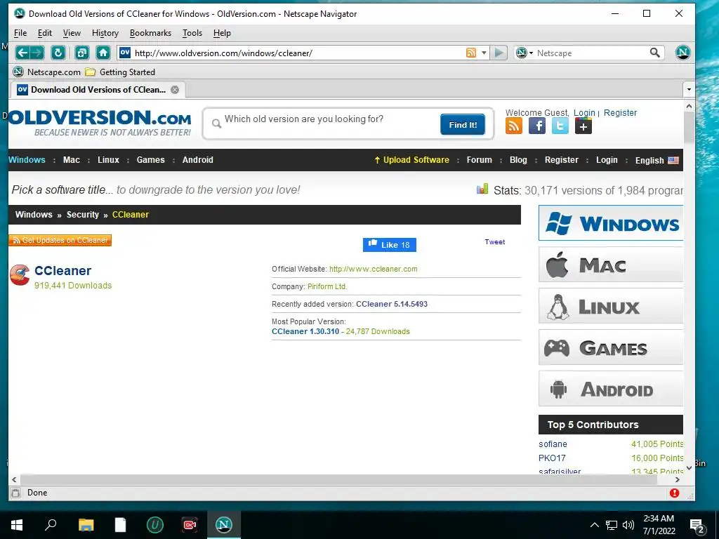The width and height of the screenshot is (719, 539).
Task: Click the Google plus share icon
Action: coord(583,126)
